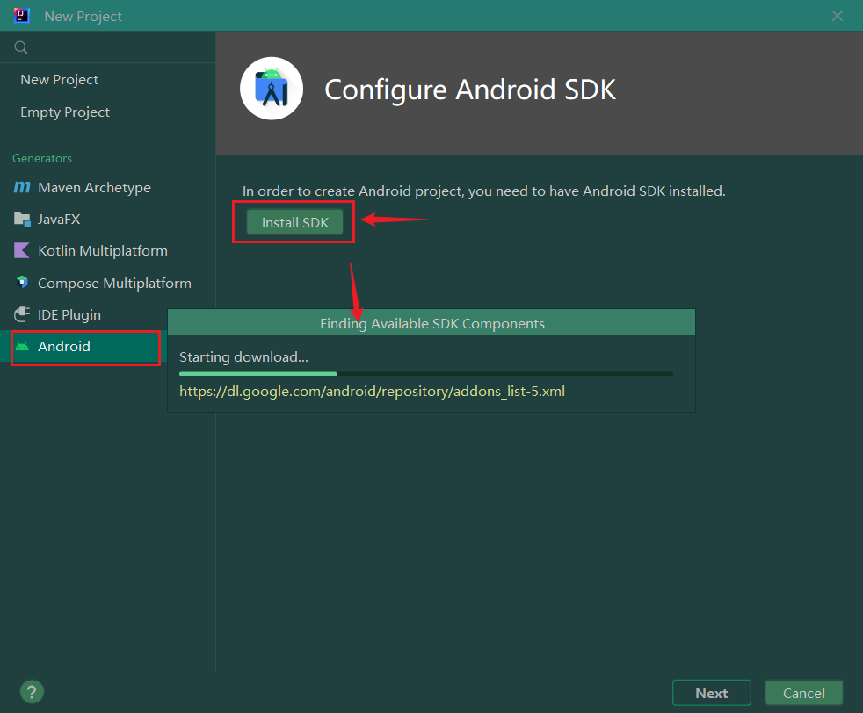This screenshot has width=863, height=713.
Task: Click the Configure Android SDK heading
Action: click(x=470, y=90)
